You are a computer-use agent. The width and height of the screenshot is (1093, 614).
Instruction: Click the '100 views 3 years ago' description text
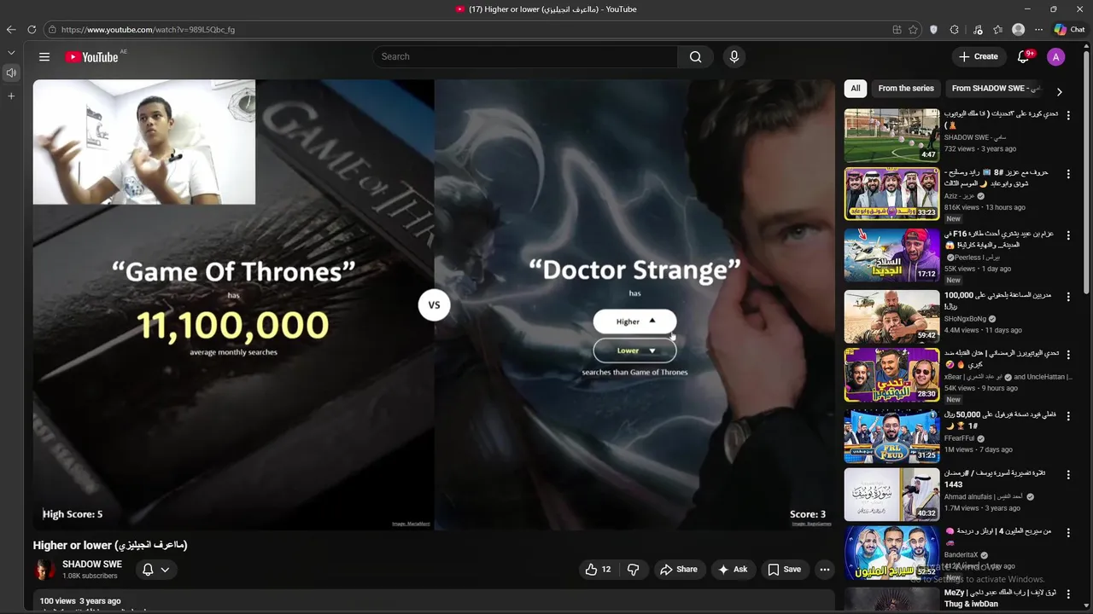[80, 601]
